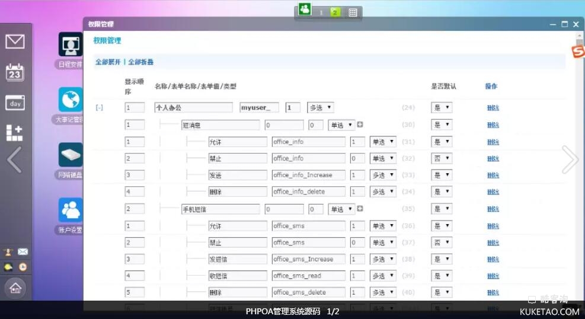
Task: Click the plus icon beside 手机短信 row
Action: coord(360,209)
